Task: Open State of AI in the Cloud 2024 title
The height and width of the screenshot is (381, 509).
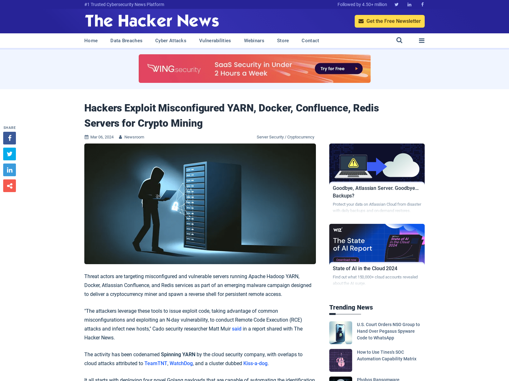Action: [365, 269]
